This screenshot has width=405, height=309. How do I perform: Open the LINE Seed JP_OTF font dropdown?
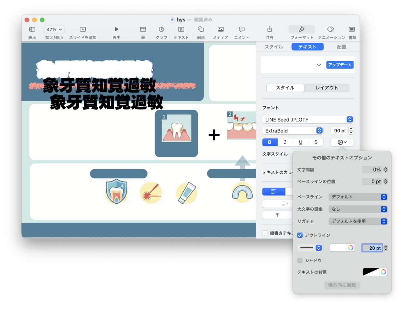(x=307, y=119)
